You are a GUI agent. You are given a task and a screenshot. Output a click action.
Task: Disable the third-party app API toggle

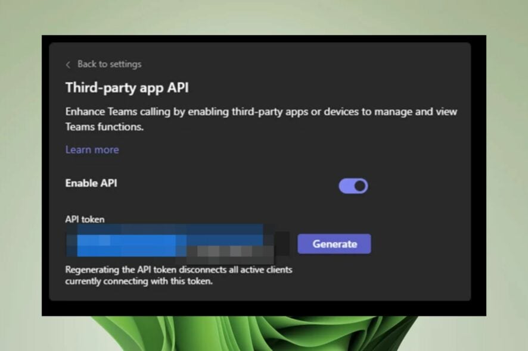point(353,185)
